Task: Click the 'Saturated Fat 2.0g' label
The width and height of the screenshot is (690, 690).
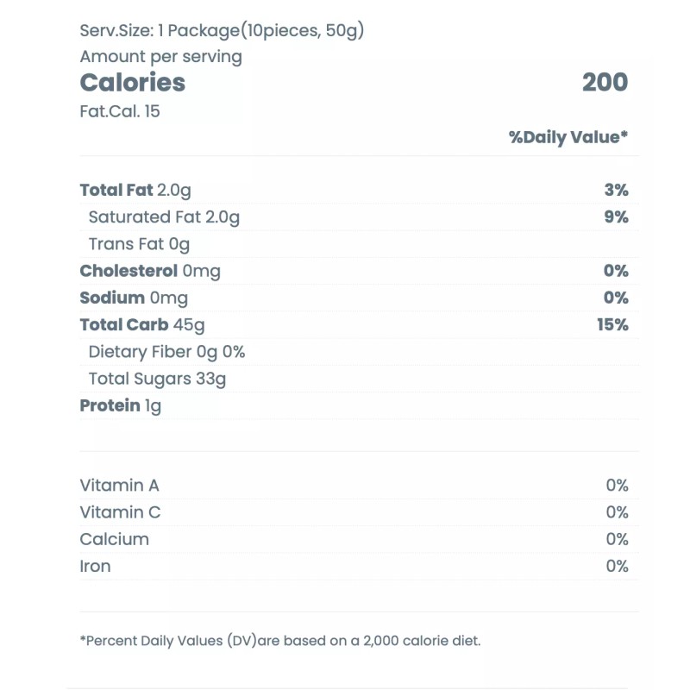Action: pyautogui.click(x=164, y=217)
